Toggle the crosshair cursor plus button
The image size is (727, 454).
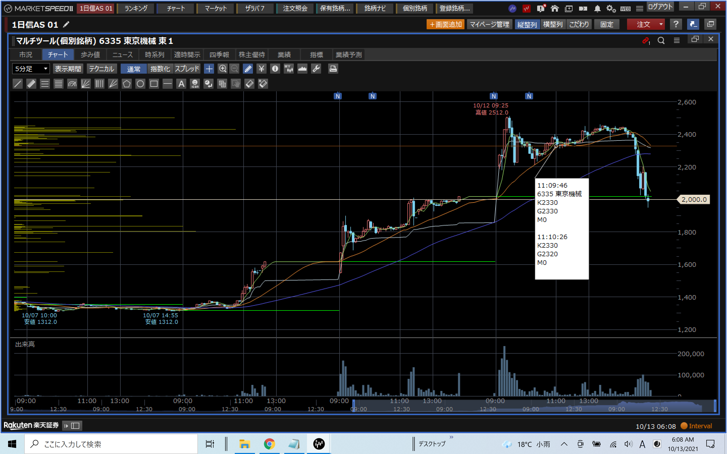[209, 69]
